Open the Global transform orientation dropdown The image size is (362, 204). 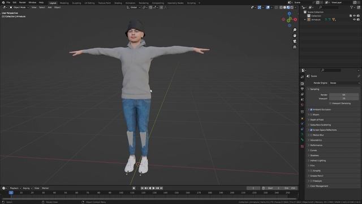133,7
